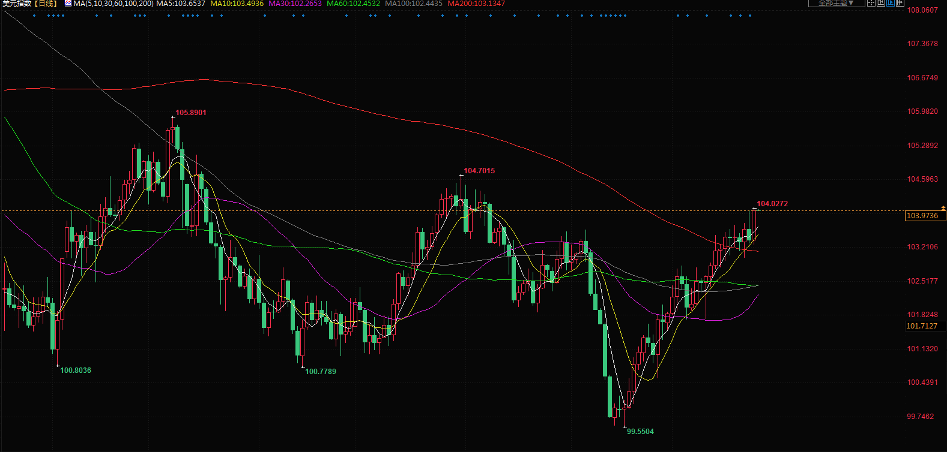Click the rightmost top-right toolbar arrow icon
The image size is (947, 452).
900,3
